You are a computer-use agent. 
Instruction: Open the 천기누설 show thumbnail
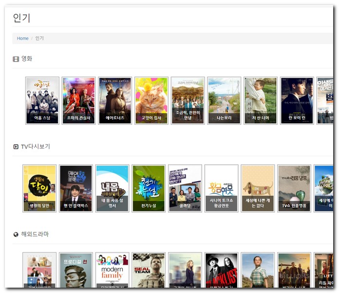[x=149, y=188]
